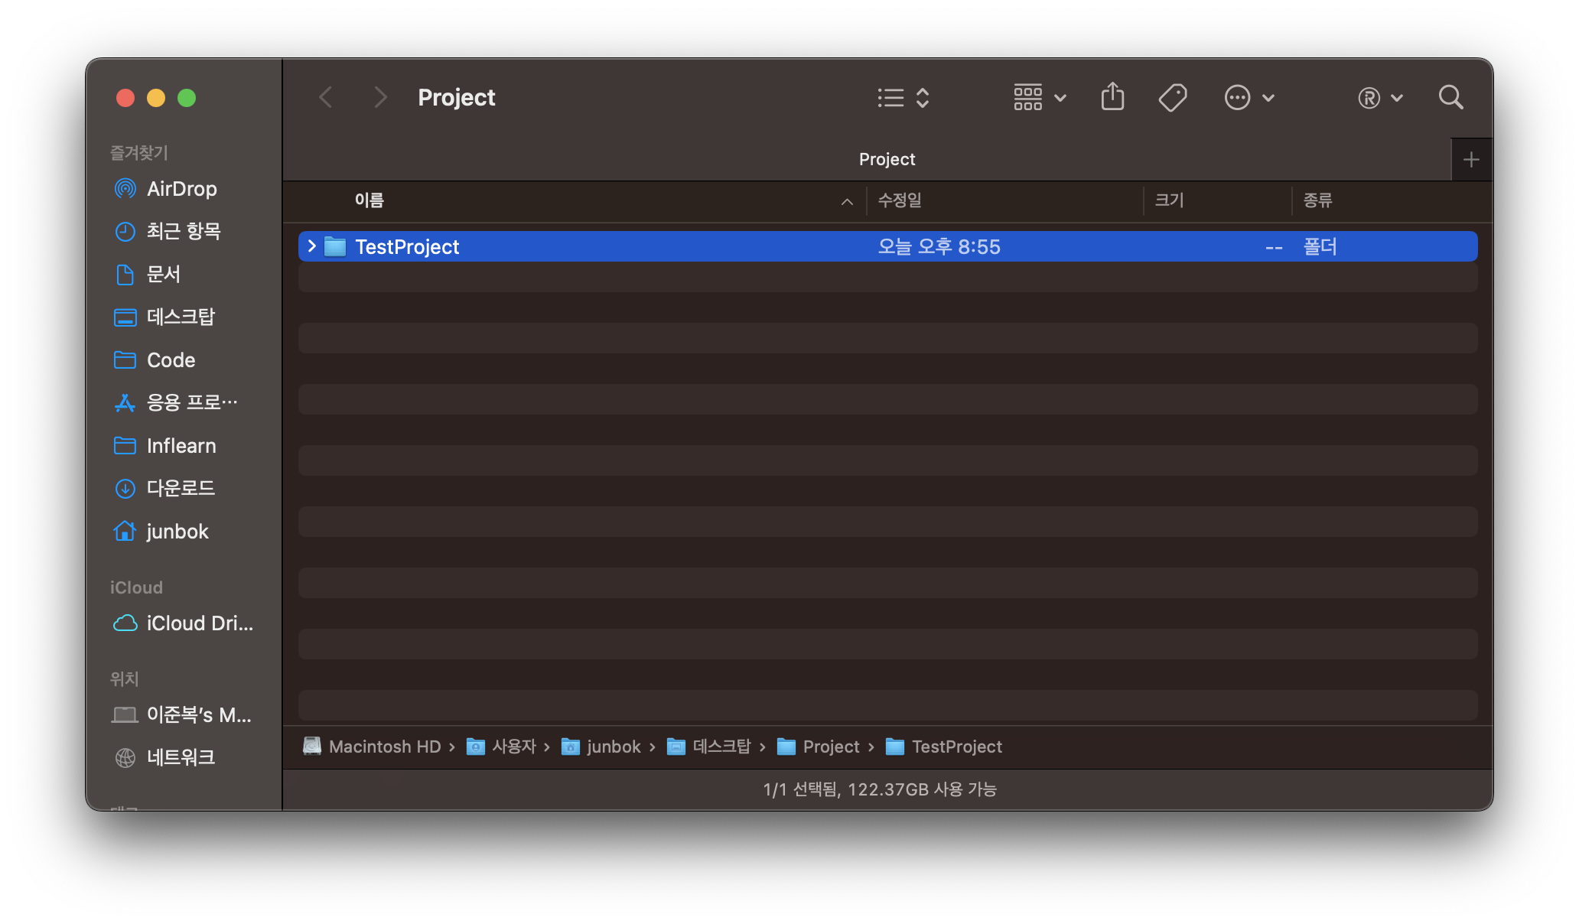Viewport: 1579px width, 924px height.
Task: Sort by Name column header
Action: (x=370, y=200)
